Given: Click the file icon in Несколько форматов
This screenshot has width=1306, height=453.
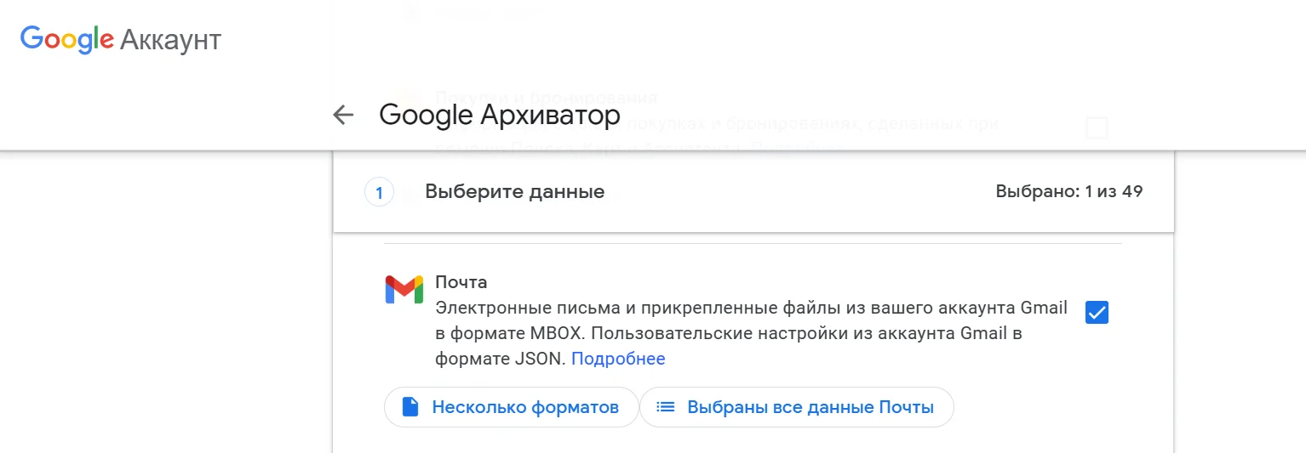Looking at the screenshot, I should pyautogui.click(x=410, y=407).
